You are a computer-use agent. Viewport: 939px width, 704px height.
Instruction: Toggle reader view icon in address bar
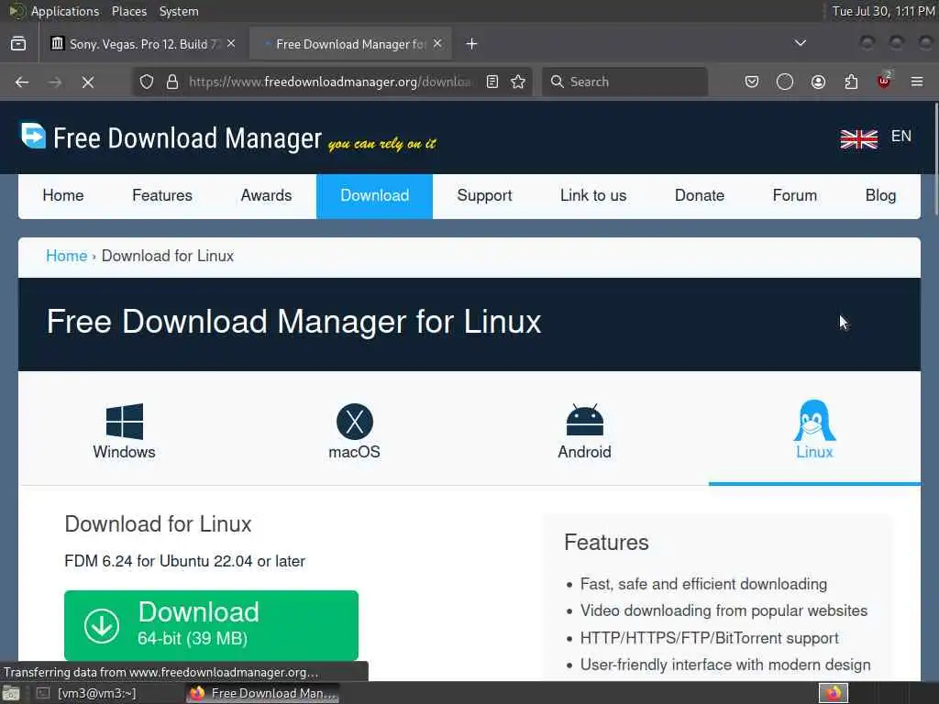492,82
